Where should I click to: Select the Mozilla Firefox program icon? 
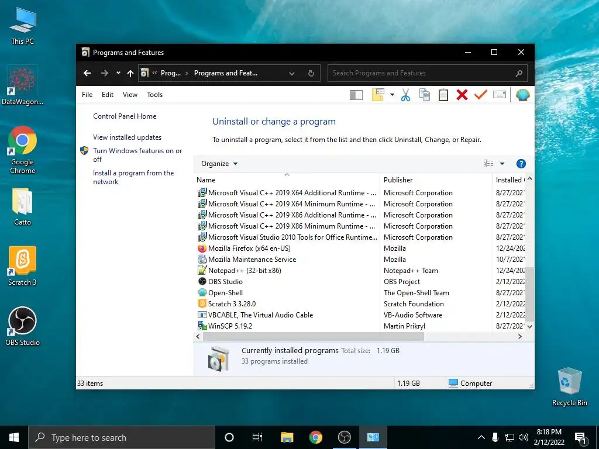pyautogui.click(x=202, y=248)
